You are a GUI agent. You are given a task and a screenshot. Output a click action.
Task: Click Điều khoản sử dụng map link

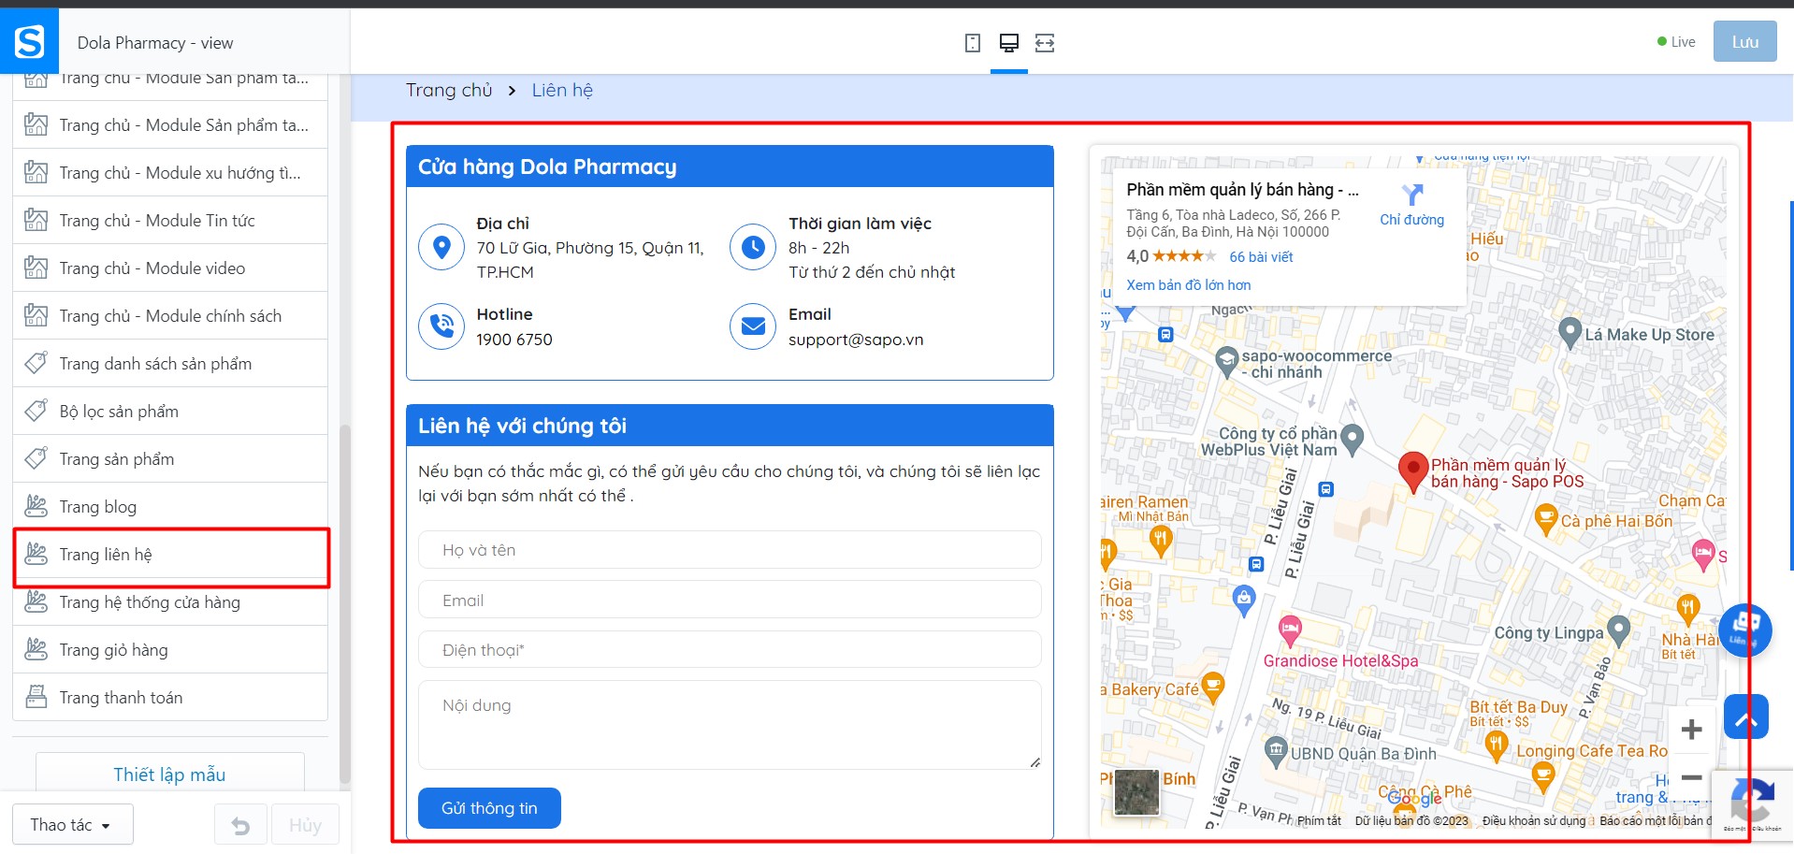[x=1534, y=821]
